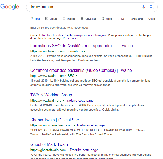
Task: Expand dropdown arrow next to ghostoftwain.com
Action: click(68, 150)
